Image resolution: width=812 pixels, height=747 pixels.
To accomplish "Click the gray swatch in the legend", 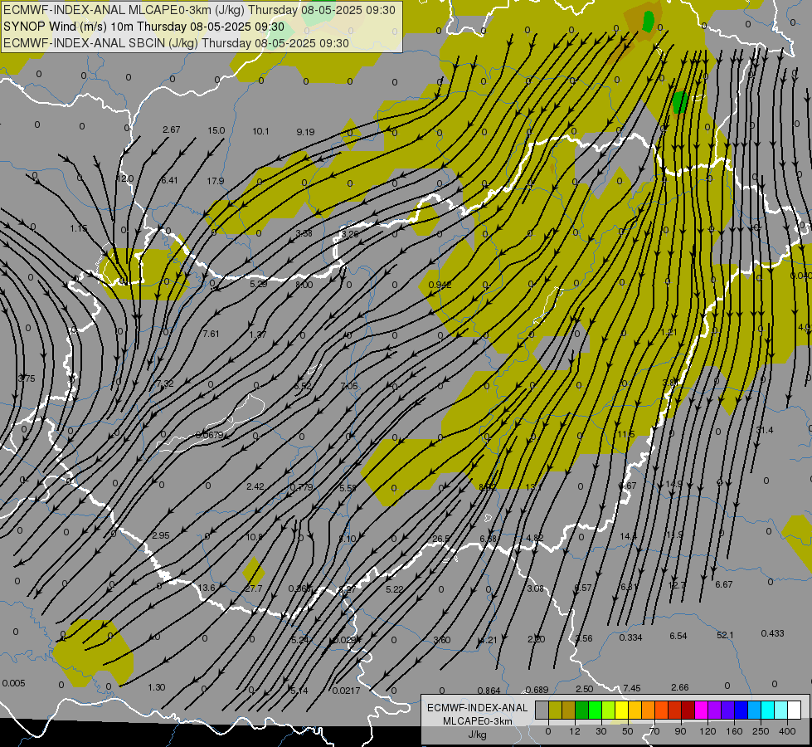I will click(x=542, y=710).
